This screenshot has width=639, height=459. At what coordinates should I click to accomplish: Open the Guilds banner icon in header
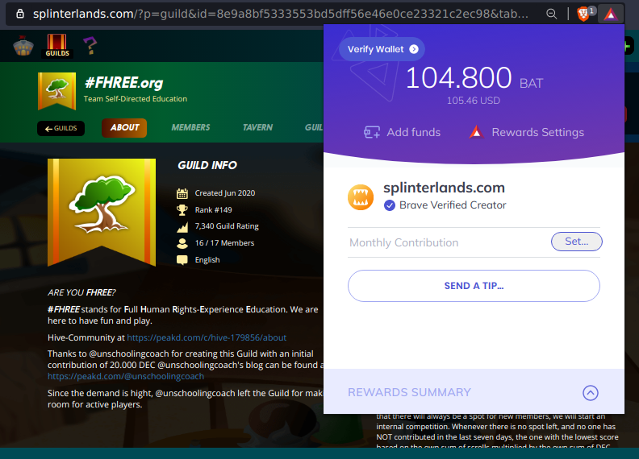tap(57, 46)
